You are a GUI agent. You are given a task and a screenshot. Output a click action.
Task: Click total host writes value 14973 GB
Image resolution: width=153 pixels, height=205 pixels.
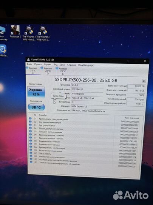tap(136, 91)
